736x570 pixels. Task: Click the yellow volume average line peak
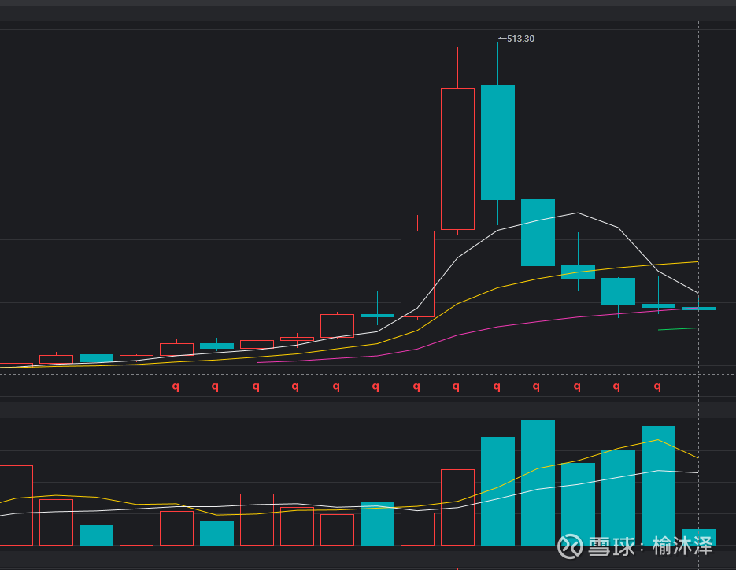pyautogui.click(x=658, y=440)
